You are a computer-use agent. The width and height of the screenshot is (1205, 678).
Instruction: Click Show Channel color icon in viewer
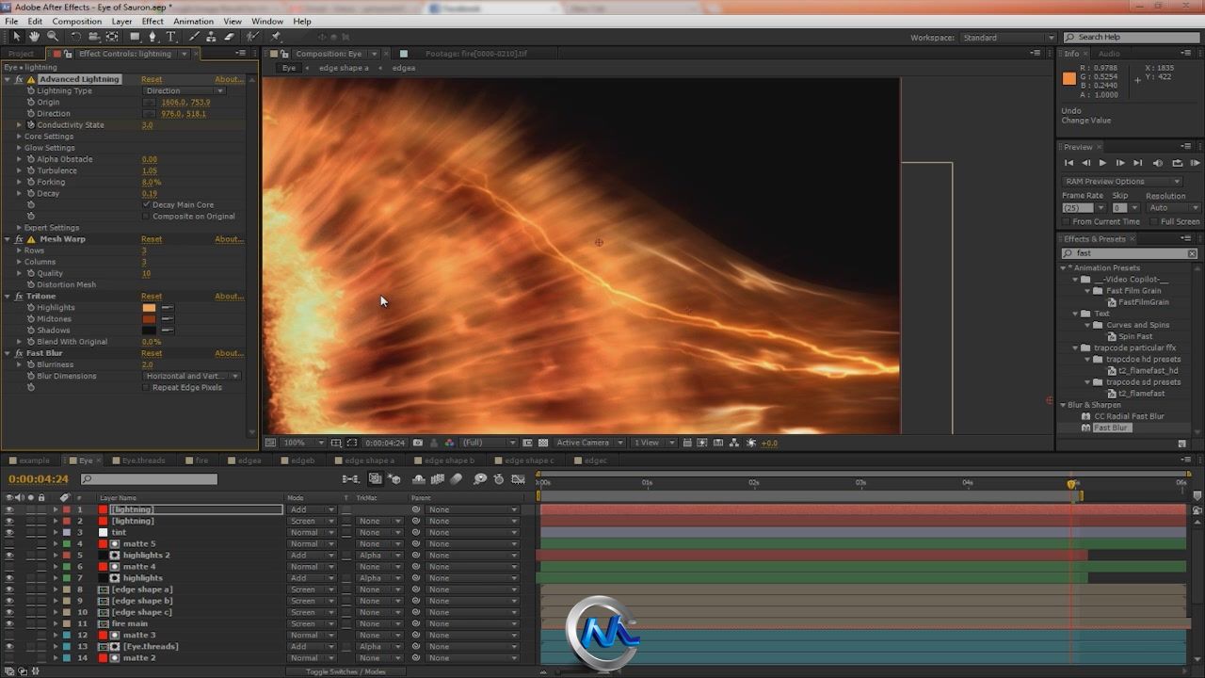click(x=448, y=443)
